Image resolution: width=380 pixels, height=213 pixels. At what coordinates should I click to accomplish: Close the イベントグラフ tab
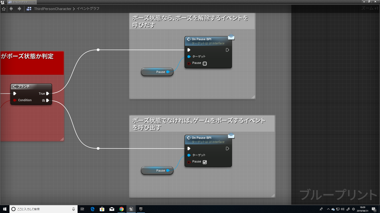(x=34, y=2)
